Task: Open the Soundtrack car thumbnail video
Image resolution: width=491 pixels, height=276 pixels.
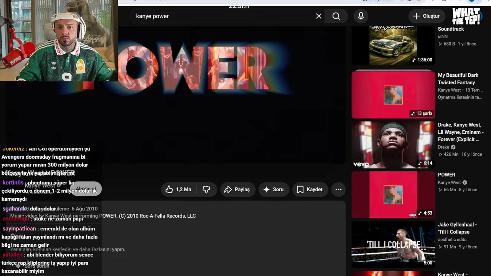Action: [393, 45]
